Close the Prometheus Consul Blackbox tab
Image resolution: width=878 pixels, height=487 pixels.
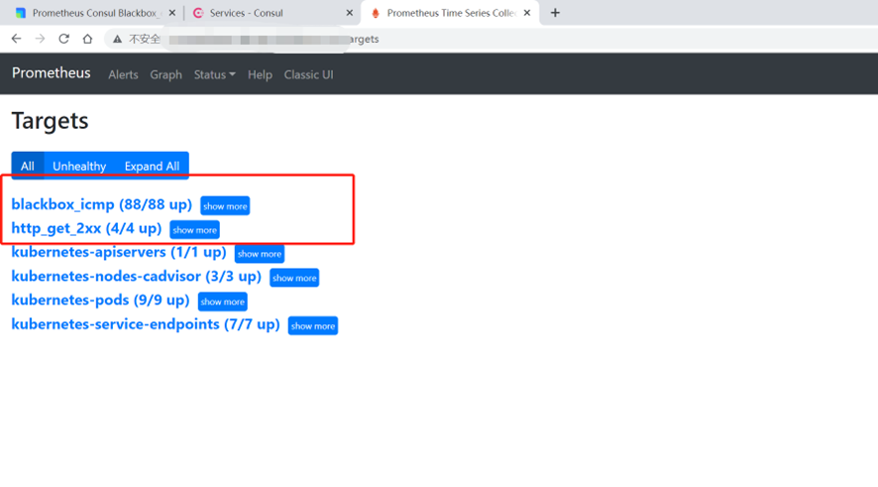click(x=170, y=13)
